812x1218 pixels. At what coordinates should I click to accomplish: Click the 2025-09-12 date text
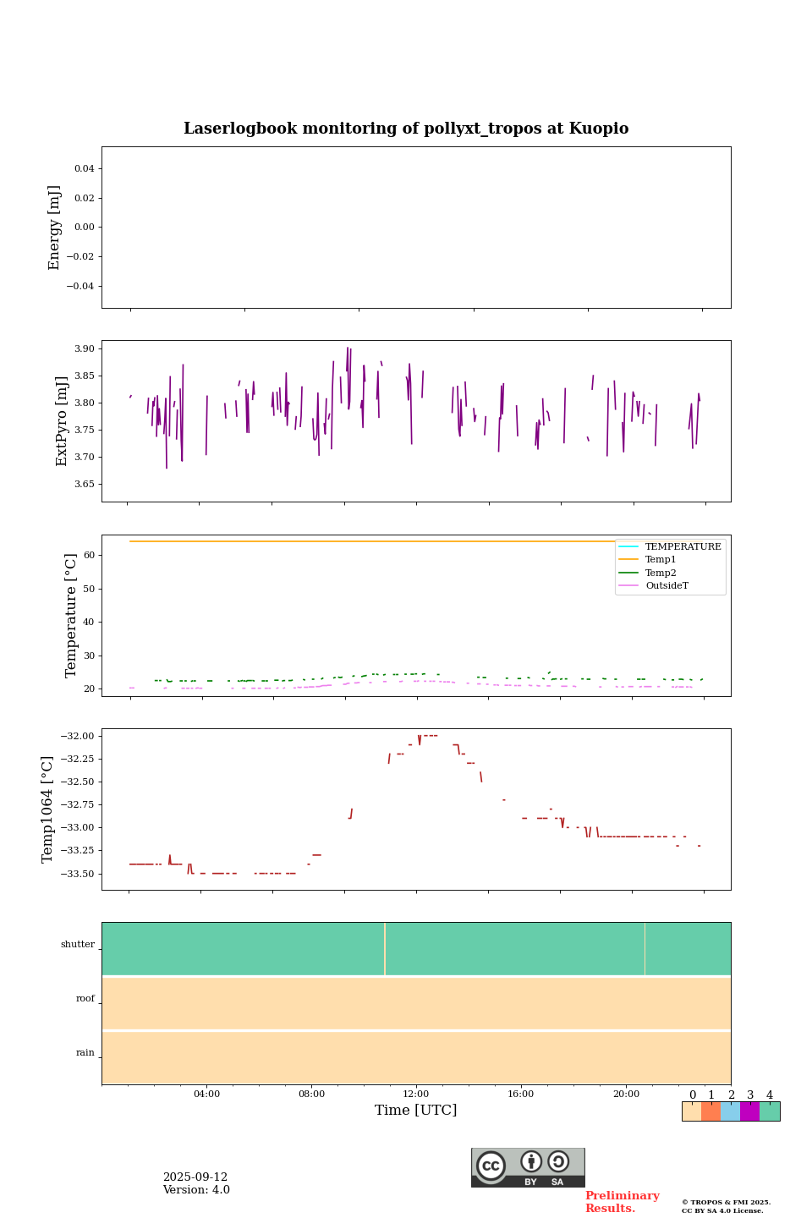pyautogui.click(x=195, y=1177)
